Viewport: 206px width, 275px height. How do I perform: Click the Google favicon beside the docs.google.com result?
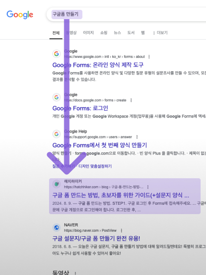(x=56, y=97)
